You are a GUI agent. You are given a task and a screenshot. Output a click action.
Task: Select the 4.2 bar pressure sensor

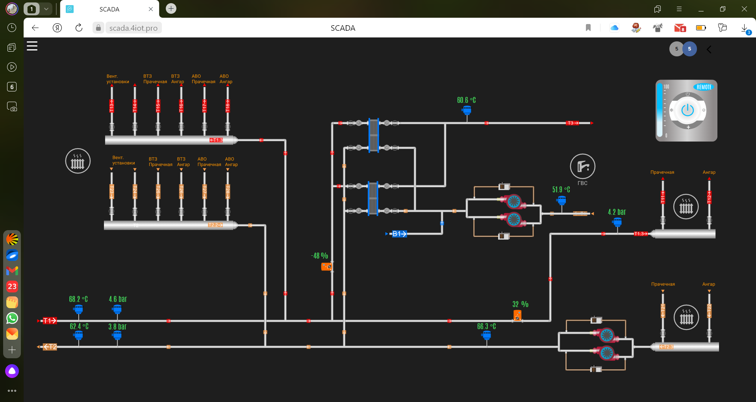pos(617,222)
